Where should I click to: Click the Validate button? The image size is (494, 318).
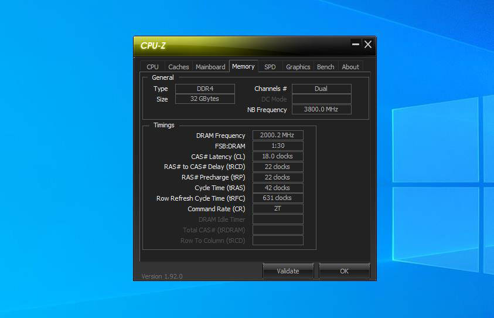pos(288,271)
